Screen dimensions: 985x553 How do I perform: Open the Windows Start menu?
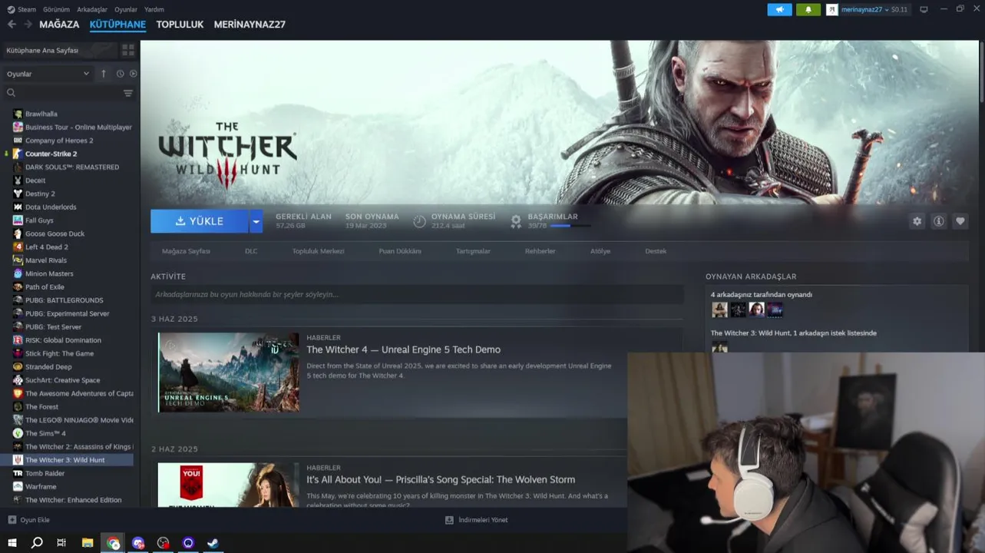[x=12, y=543]
